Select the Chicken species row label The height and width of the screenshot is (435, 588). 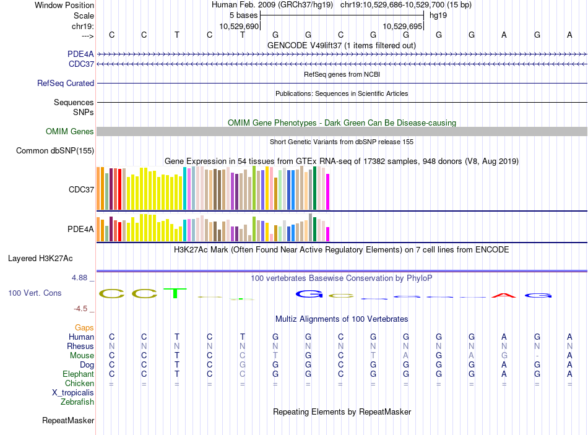pos(79,384)
